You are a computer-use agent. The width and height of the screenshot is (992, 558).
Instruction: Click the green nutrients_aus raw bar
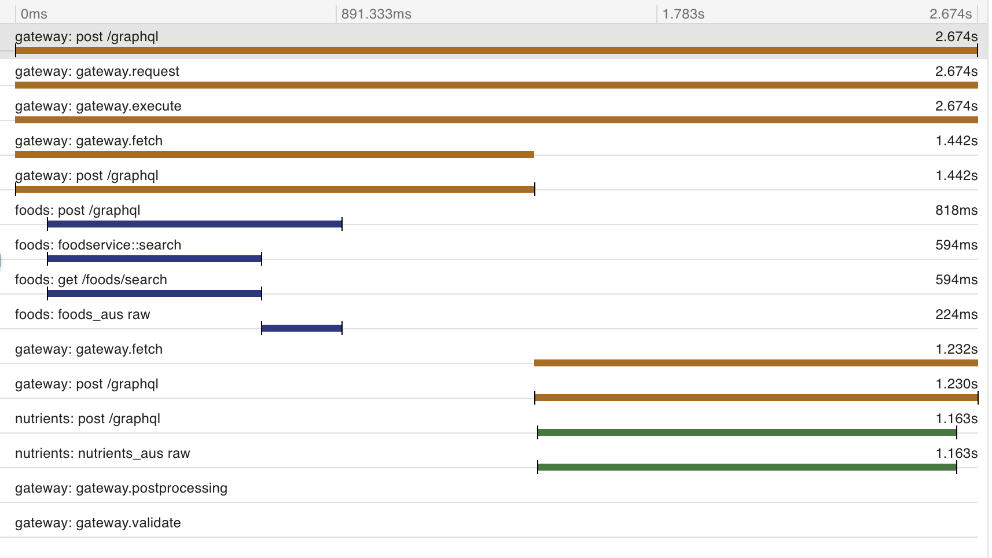click(x=747, y=467)
